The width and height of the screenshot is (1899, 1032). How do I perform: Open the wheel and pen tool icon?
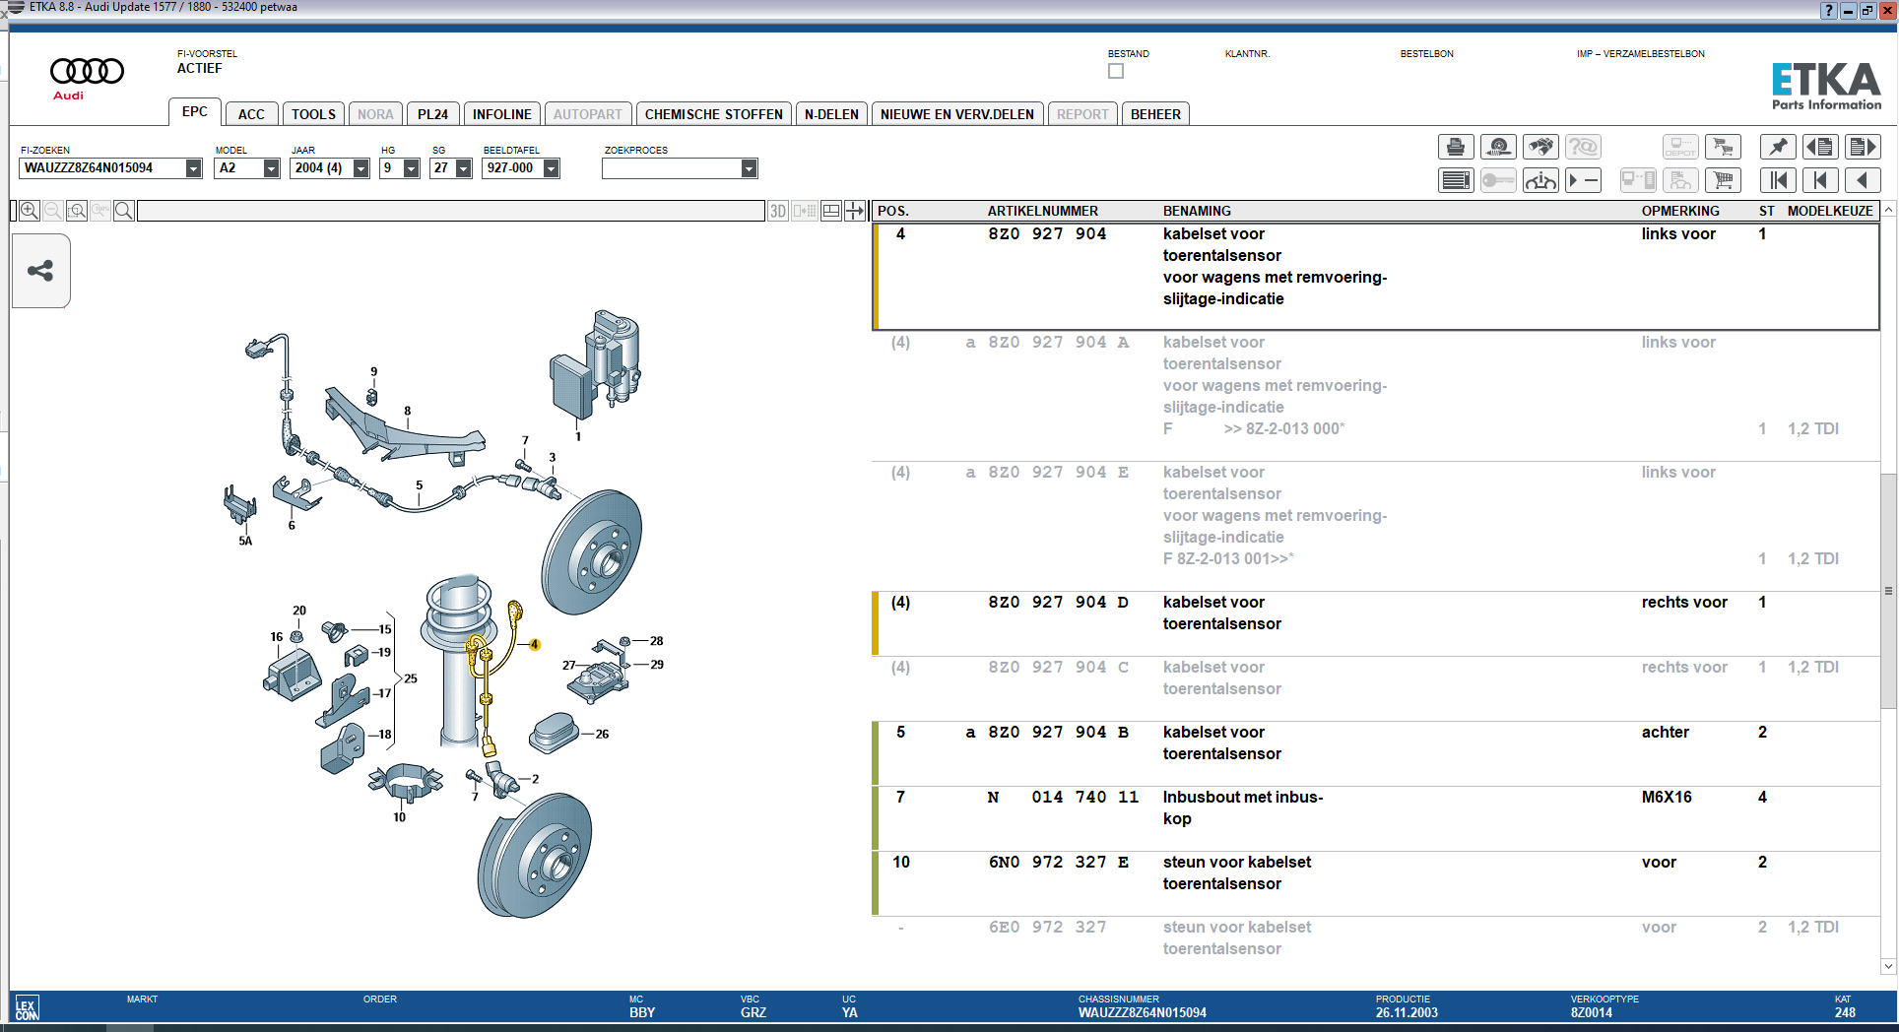click(x=1498, y=148)
